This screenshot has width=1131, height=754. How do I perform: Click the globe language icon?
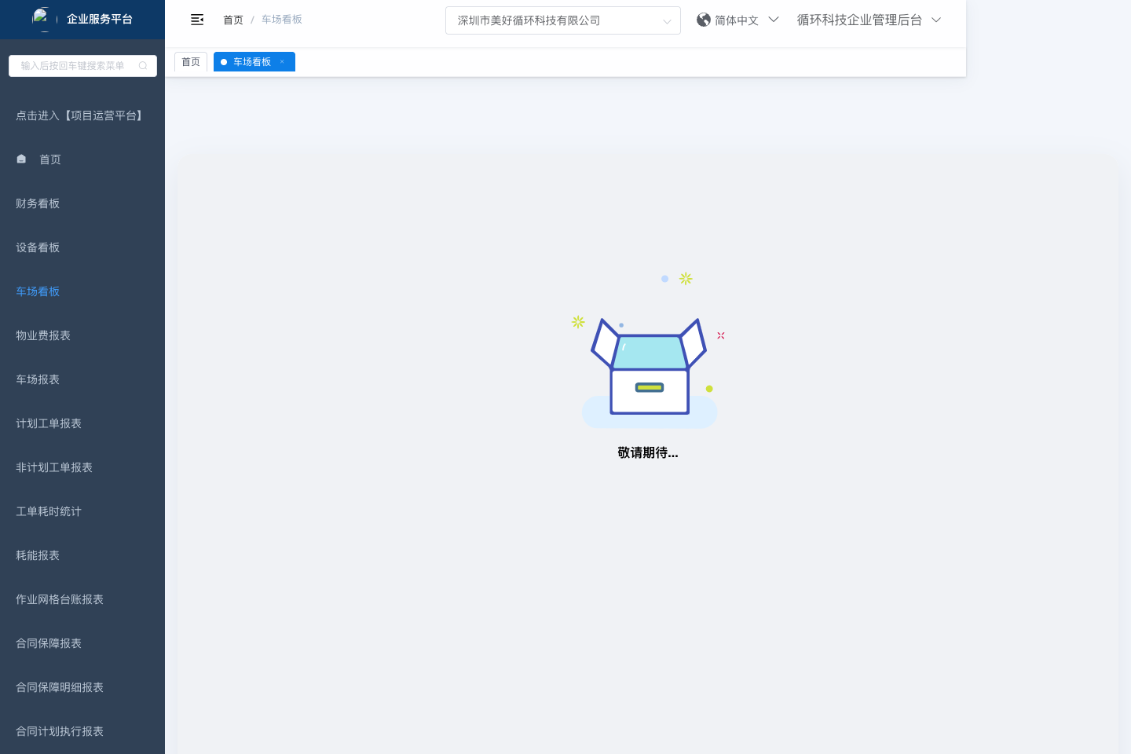(x=704, y=20)
